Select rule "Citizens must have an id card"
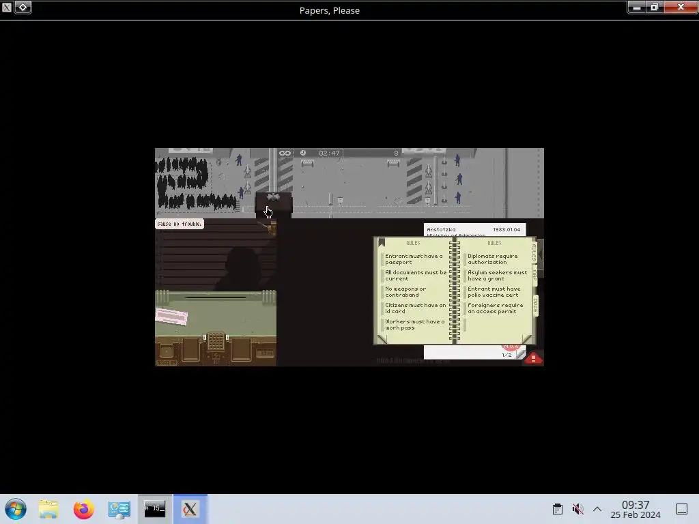699x524 pixels. [415, 308]
